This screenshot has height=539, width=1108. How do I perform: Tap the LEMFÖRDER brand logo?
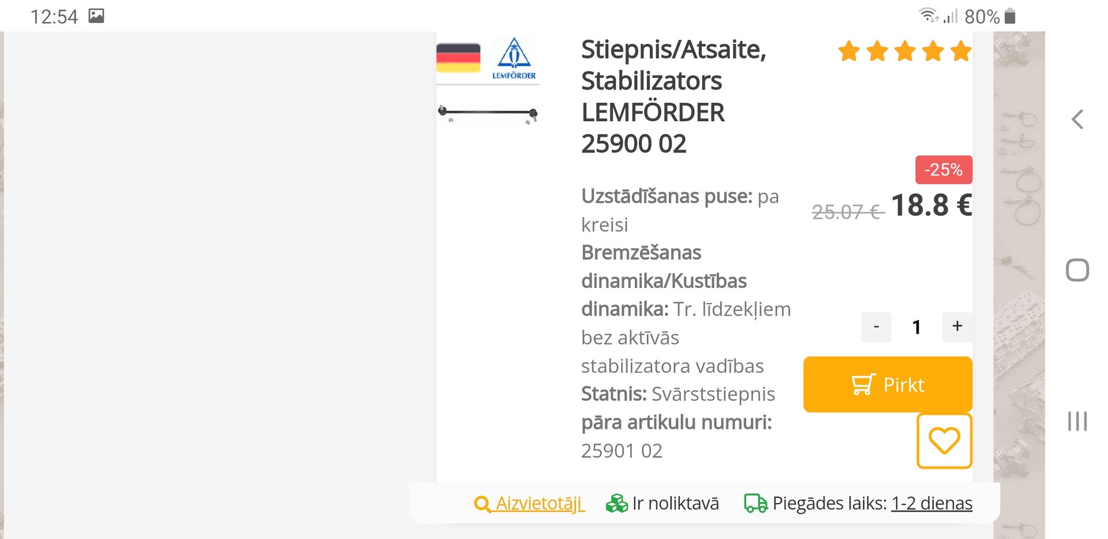pyautogui.click(x=514, y=58)
